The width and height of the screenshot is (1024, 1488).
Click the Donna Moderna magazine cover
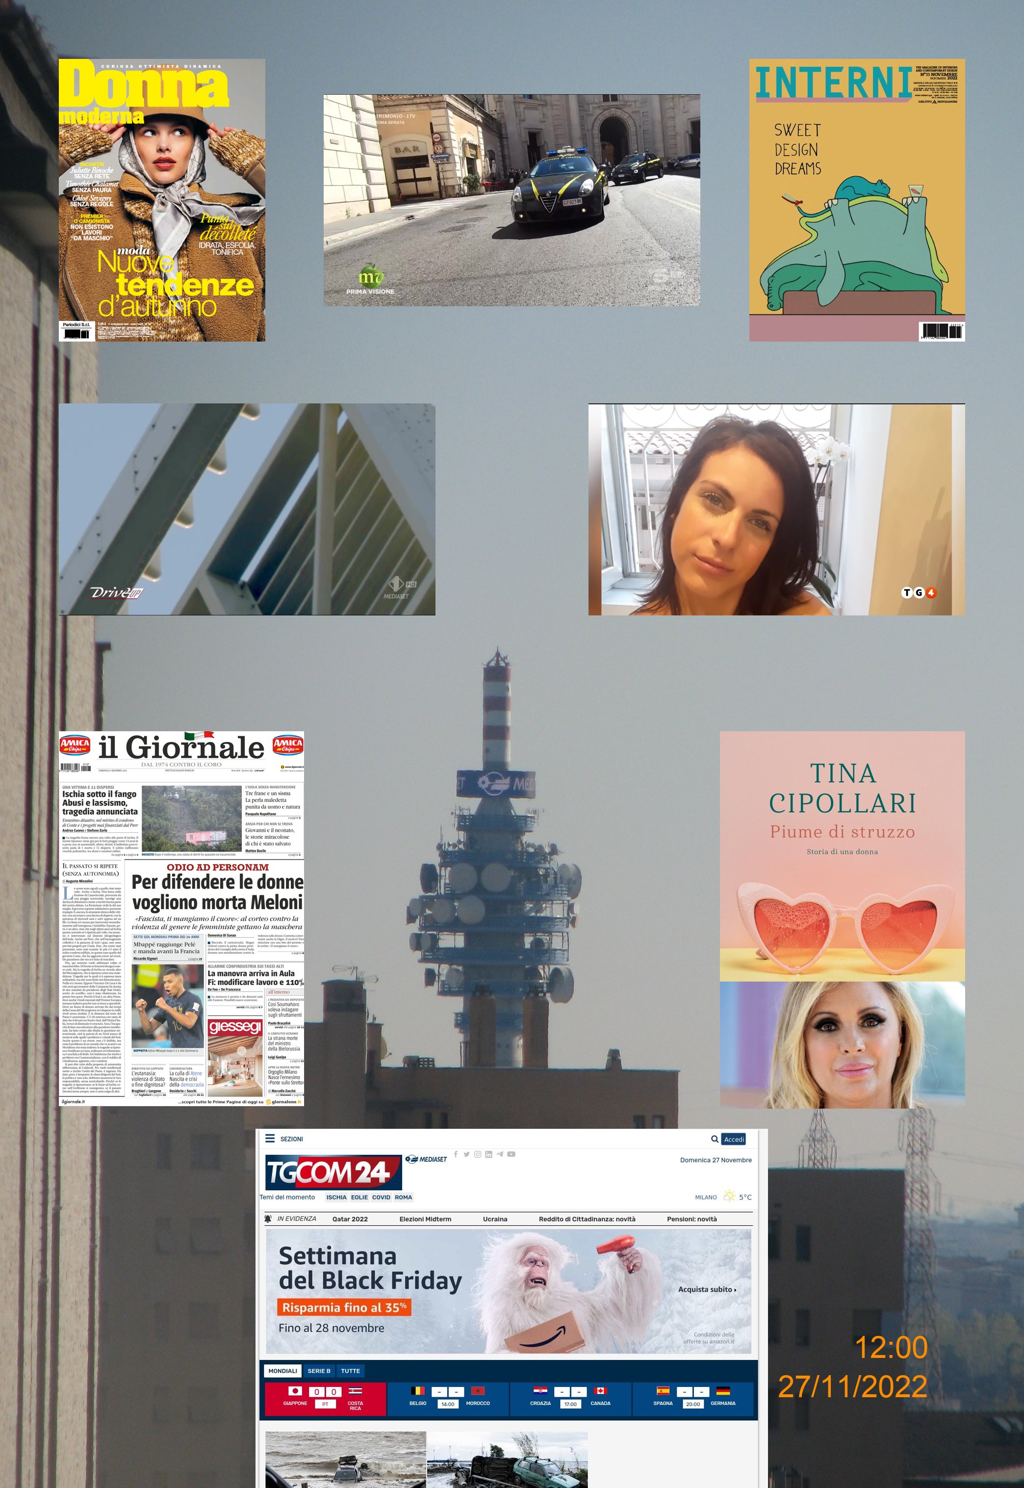point(162,200)
